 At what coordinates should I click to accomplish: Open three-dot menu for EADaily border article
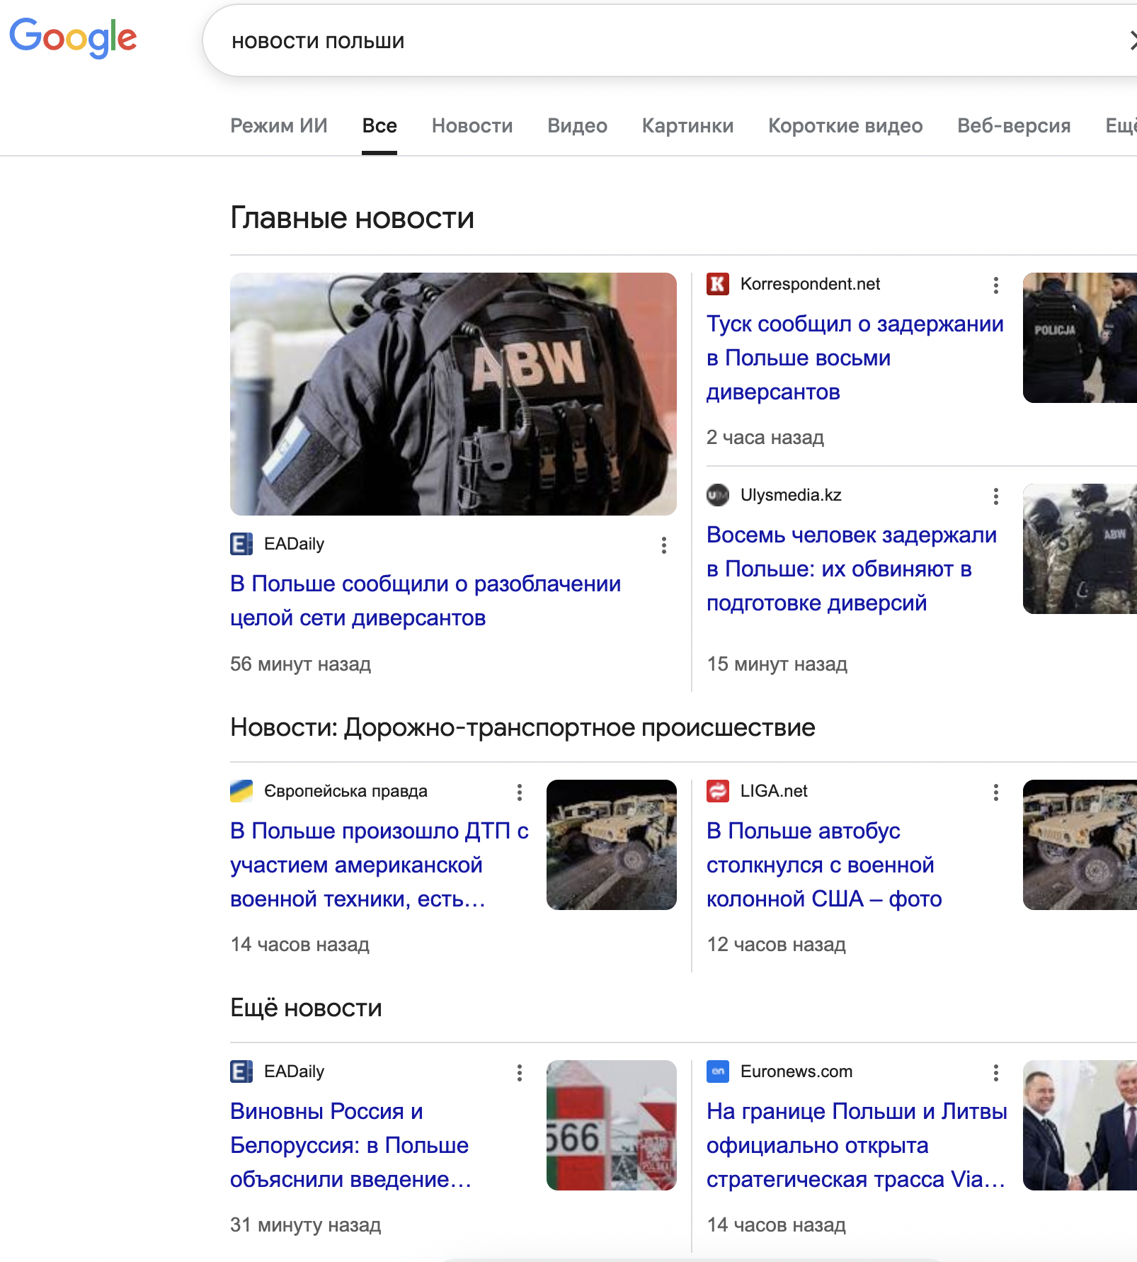click(519, 1073)
